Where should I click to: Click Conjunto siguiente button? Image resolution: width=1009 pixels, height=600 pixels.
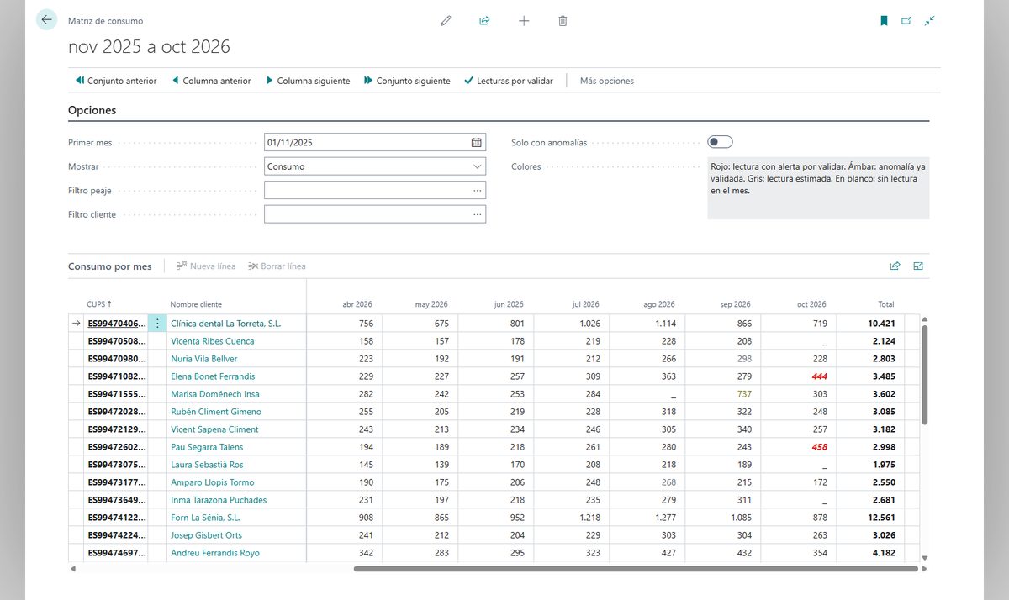point(407,81)
